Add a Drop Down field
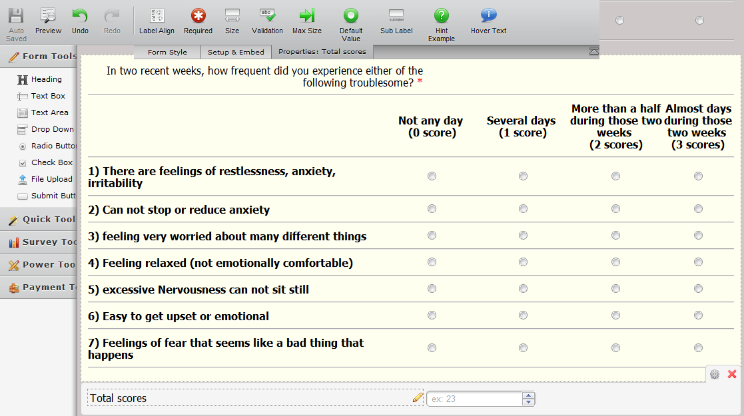 45,129
